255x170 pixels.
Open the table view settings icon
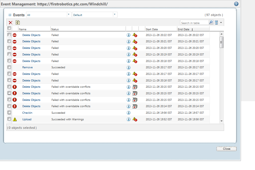point(216,22)
